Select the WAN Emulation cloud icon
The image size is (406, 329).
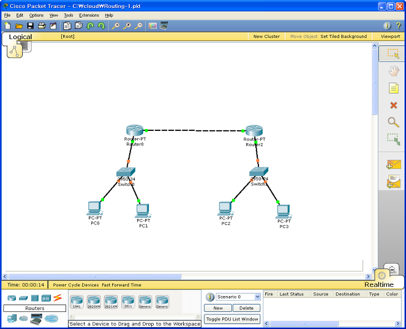click(23, 318)
